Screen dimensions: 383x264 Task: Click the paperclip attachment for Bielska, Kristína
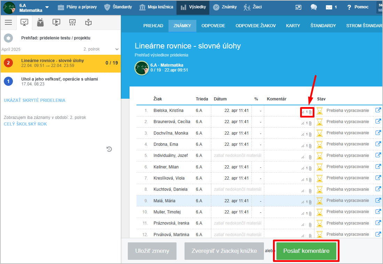tap(310, 112)
